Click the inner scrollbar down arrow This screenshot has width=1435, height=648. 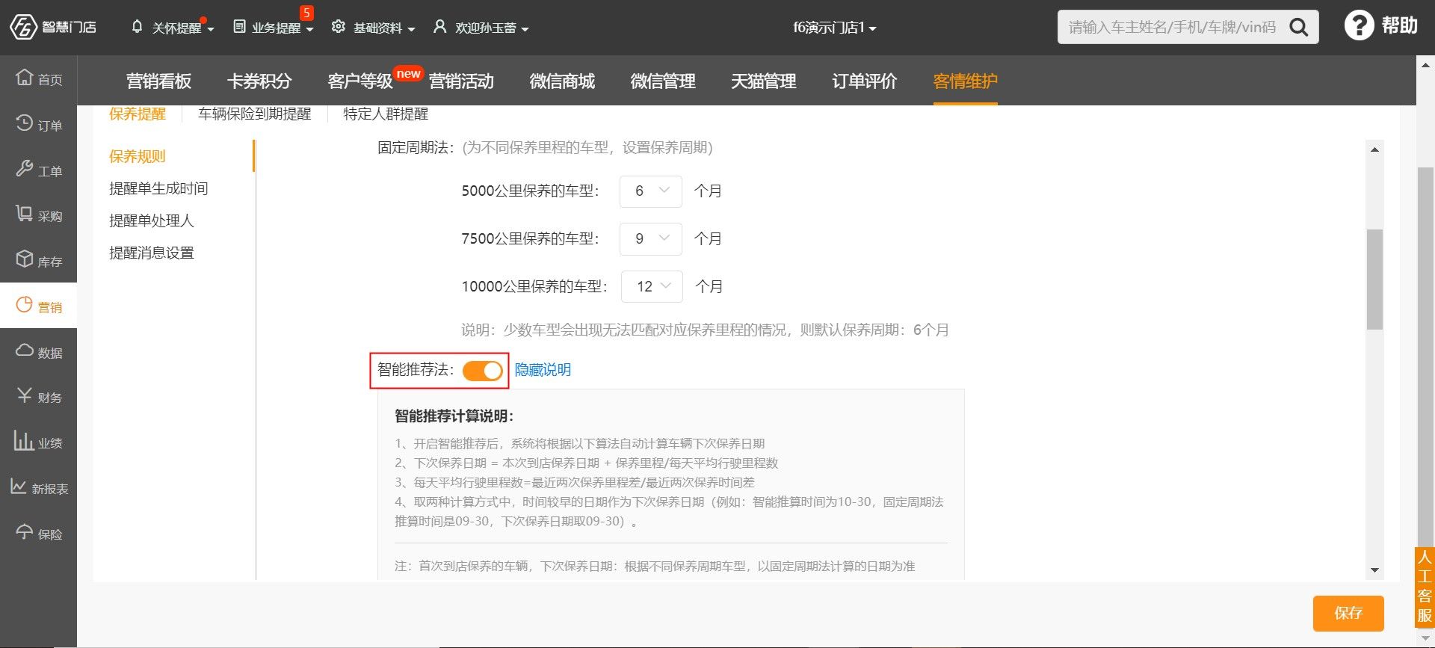tap(1374, 570)
